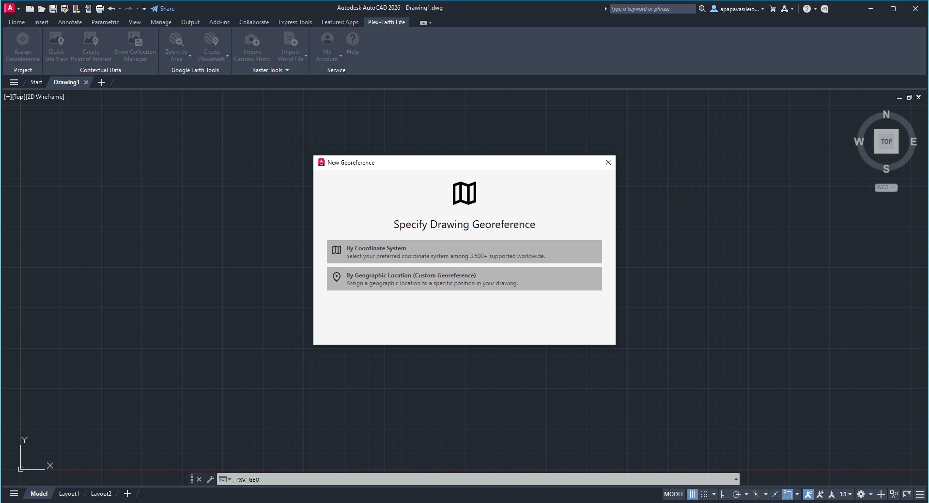Screen dimensions: 929x503
Task: Click the Share button
Action: (x=163, y=9)
